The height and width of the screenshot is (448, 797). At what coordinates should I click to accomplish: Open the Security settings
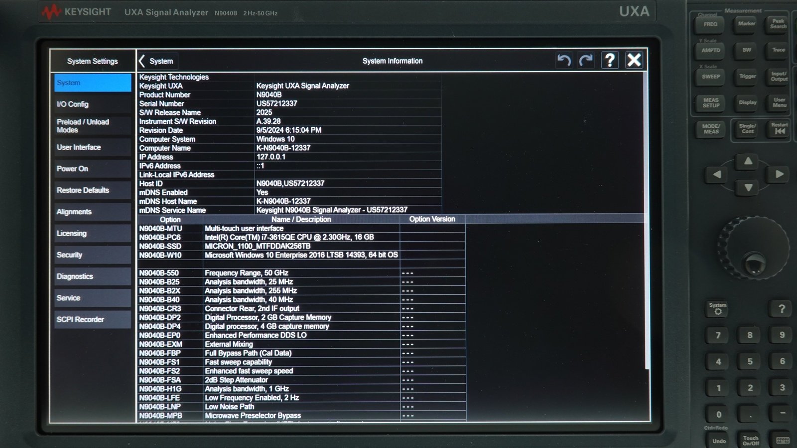93,255
